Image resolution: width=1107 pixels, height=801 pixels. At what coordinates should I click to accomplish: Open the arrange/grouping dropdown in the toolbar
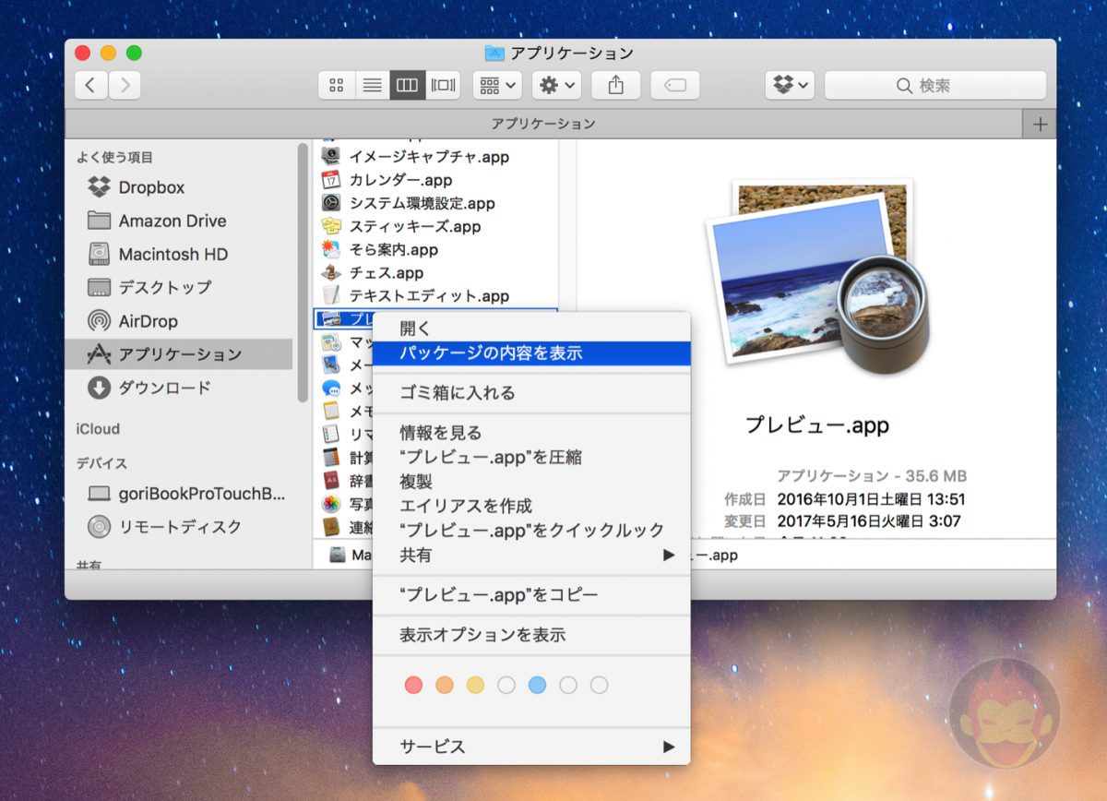[x=496, y=85]
